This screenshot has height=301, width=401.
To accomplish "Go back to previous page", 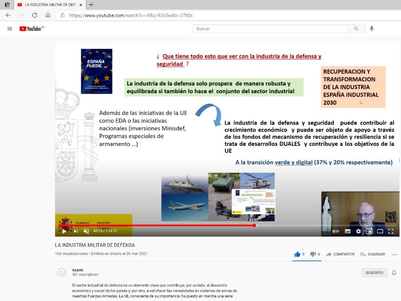I will point(8,15).
